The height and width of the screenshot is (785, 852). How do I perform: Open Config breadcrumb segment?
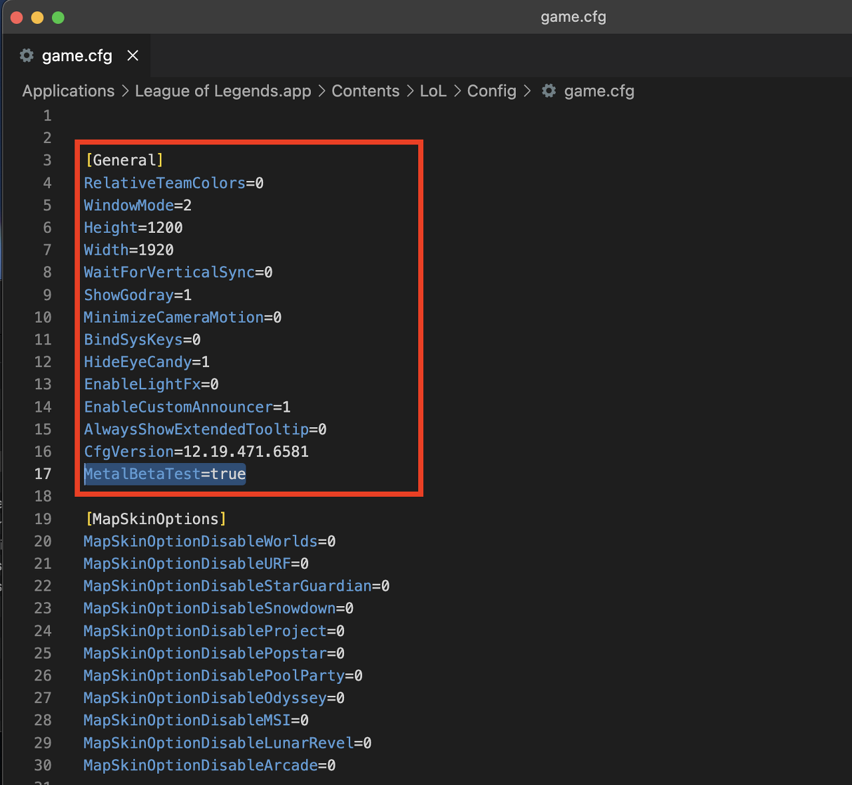[492, 91]
